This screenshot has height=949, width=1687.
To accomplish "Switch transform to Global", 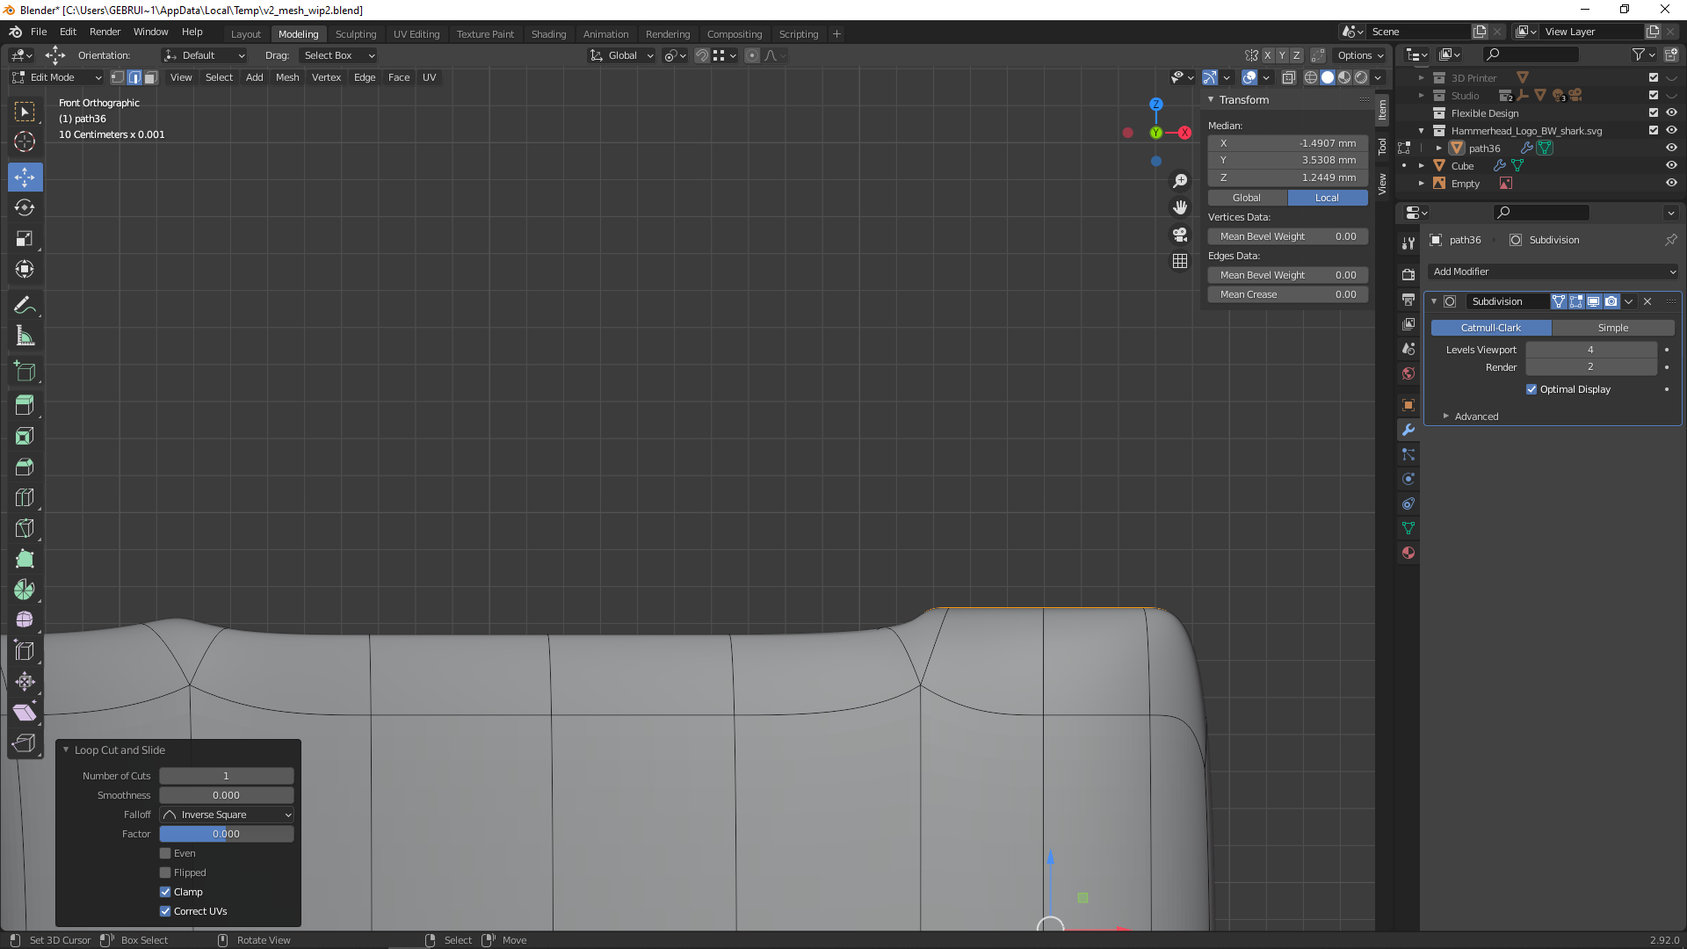I will [1246, 198].
